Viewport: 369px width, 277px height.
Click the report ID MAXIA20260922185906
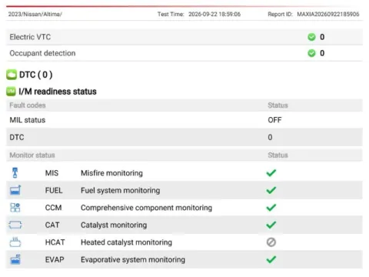(328, 14)
